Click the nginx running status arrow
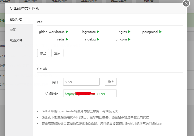This screenshot has width=194, height=136. click(129, 32)
